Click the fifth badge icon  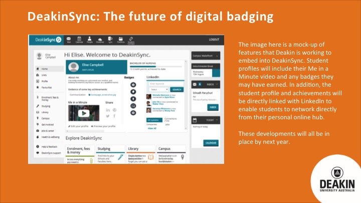(133, 113)
